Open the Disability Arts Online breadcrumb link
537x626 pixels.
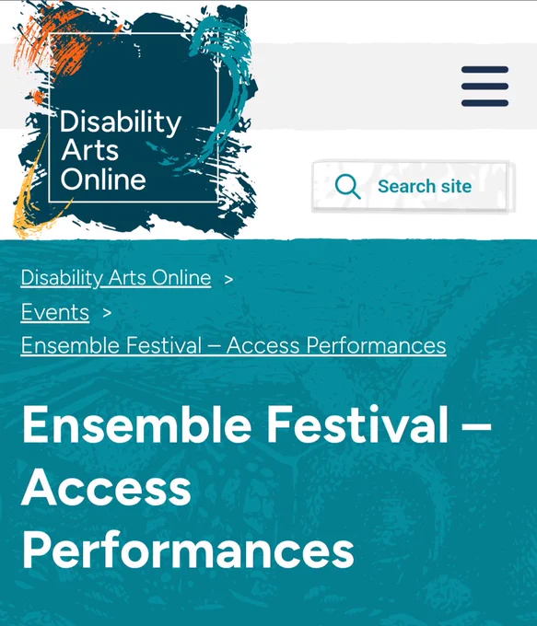(x=116, y=278)
